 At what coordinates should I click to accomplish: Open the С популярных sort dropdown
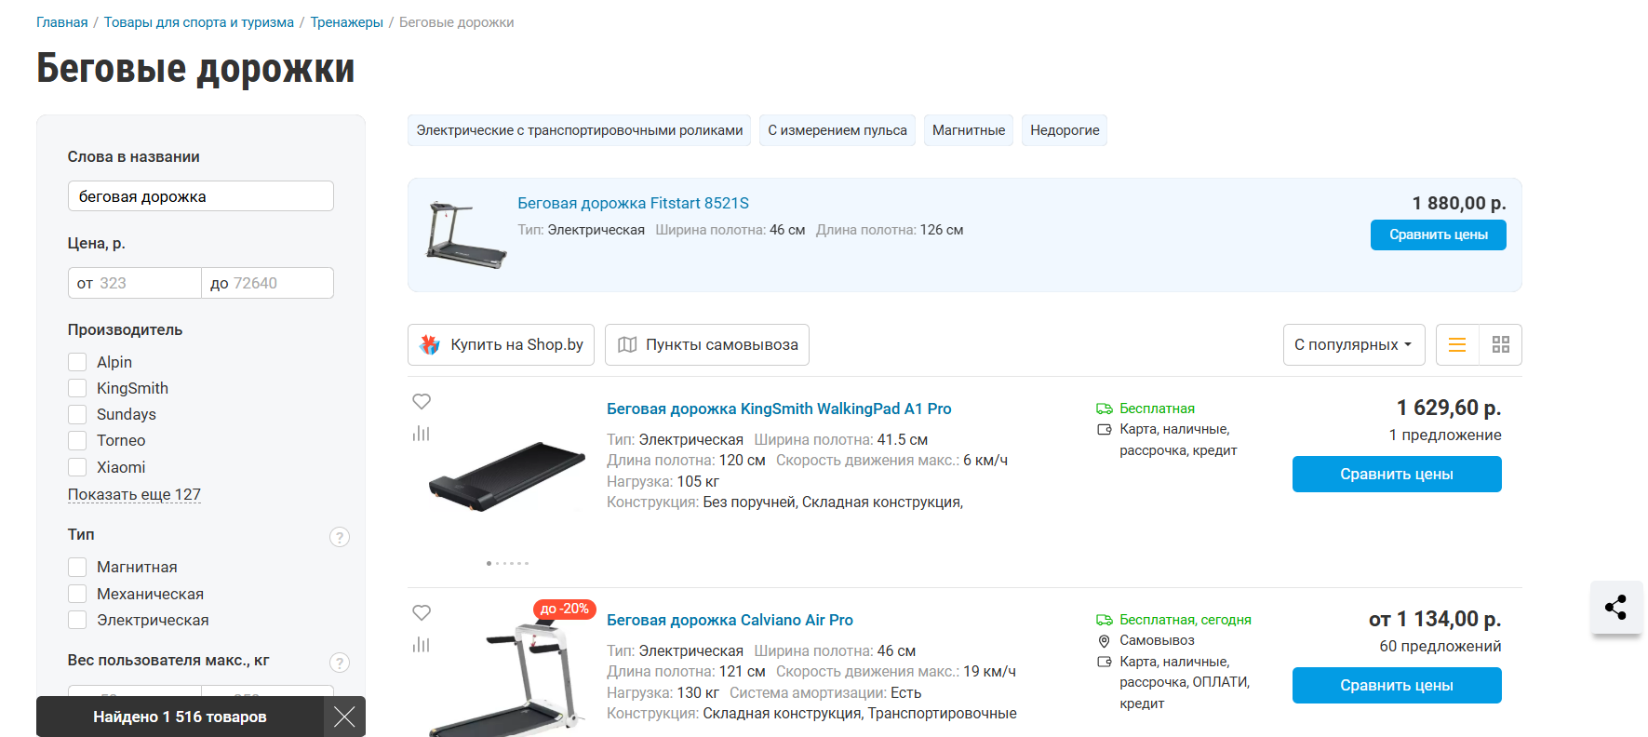click(1353, 344)
